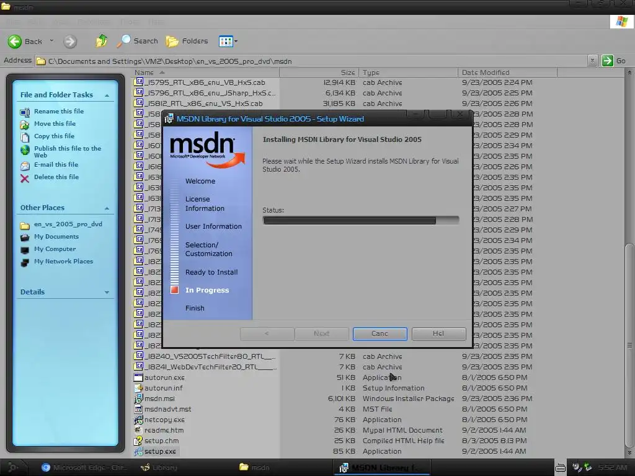Screen dimensions: 635x476
Task: Click the readme.htm file icon
Action: [x=138, y=430]
